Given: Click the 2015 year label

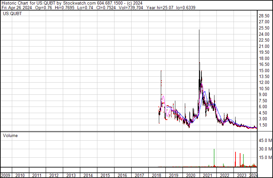Looking at the screenshot, I should (x=105, y=175).
